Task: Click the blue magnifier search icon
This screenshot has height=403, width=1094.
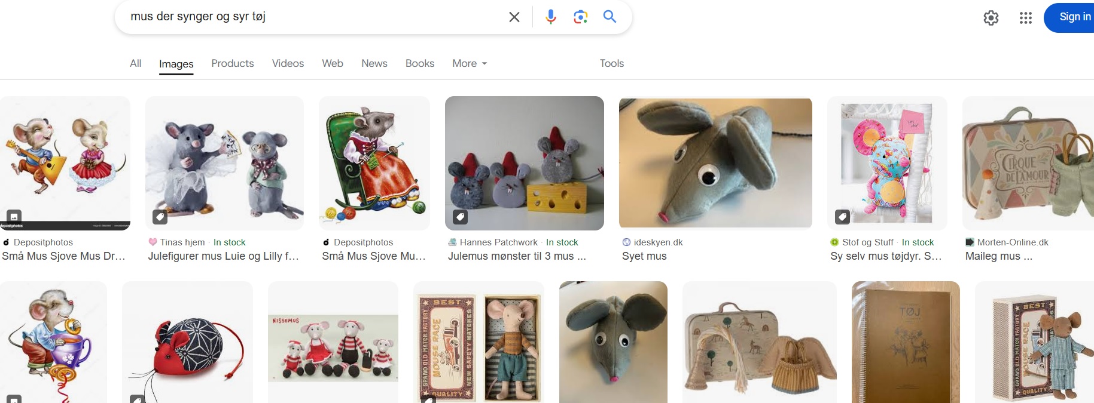Action: click(x=610, y=17)
